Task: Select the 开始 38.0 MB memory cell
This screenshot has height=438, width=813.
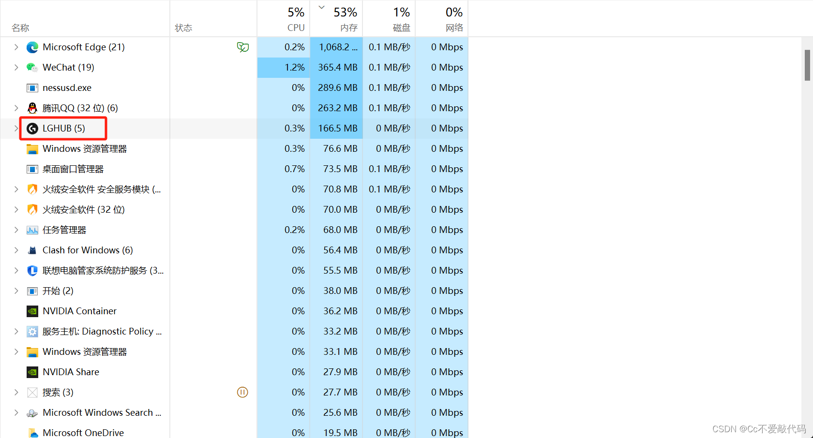Action: (x=336, y=291)
